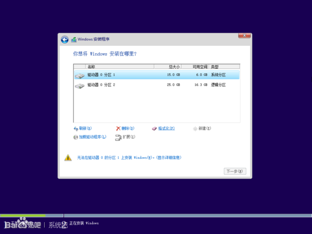Sort by the 总大小 column header
This screenshot has height=234, width=312.
click(x=168, y=67)
